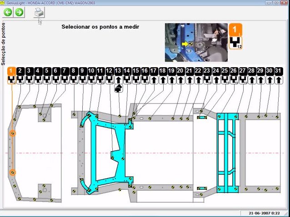Choose point number 14 in the row
Viewport: 290px width, 217px height.
(x=127, y=71)
